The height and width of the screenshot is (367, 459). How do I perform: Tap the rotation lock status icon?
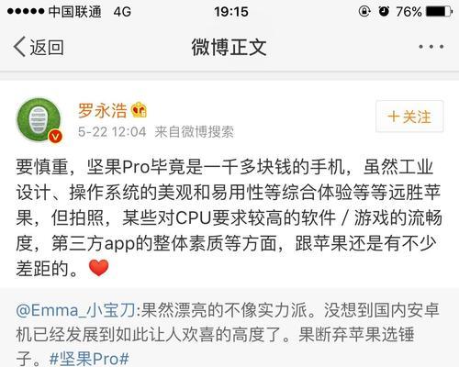point(364,12)
